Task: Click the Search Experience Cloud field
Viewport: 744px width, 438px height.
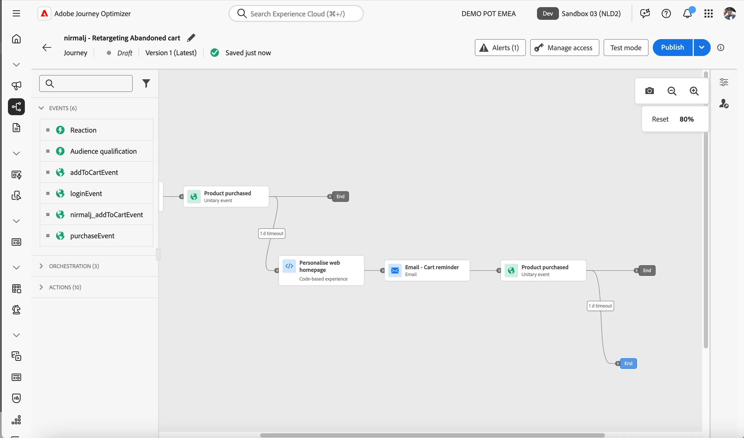Action: pyautogui.click(x=296, y=13)
